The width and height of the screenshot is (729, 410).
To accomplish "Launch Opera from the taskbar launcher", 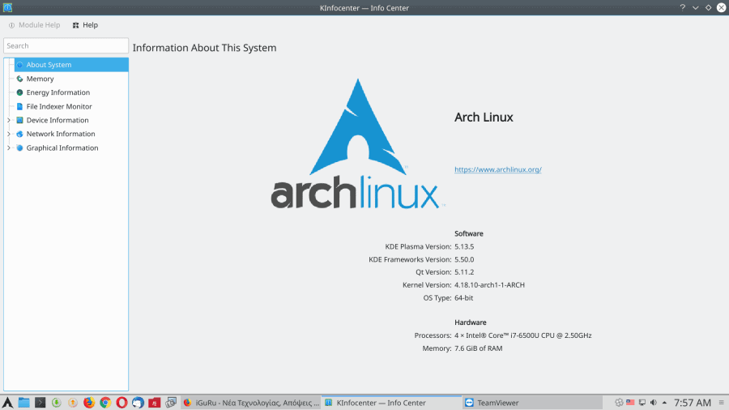I will pos(122,403).
